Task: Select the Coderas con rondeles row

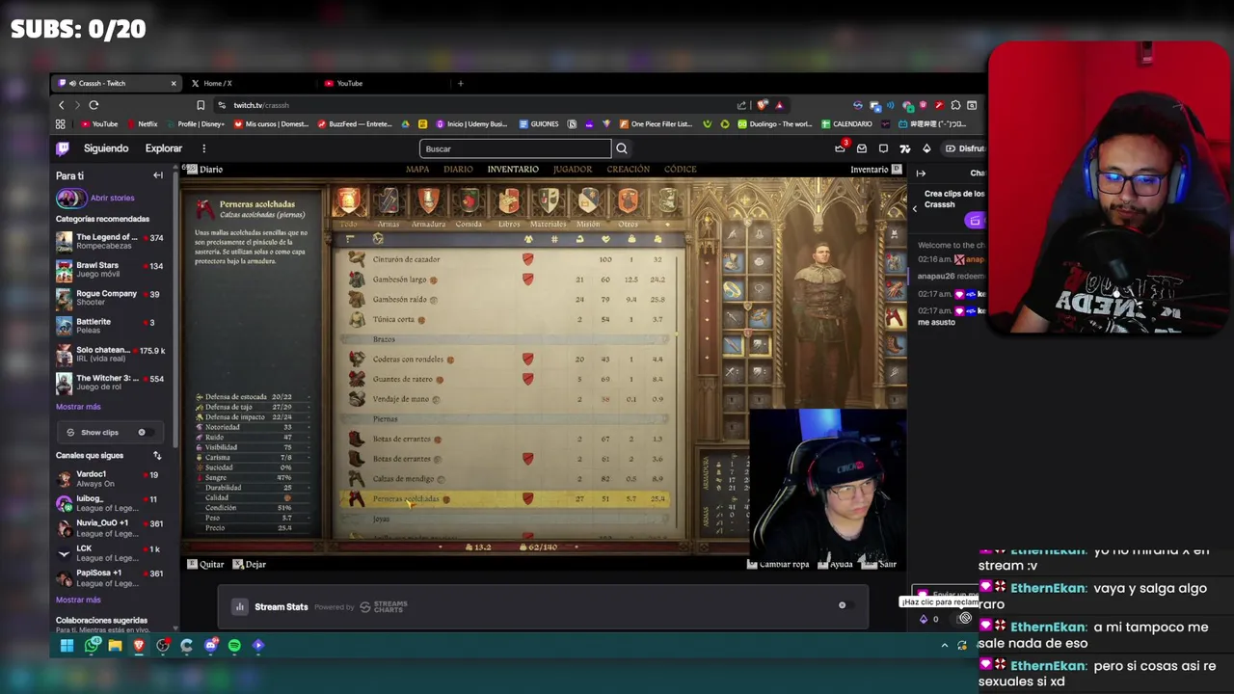Action: point(506,360)
